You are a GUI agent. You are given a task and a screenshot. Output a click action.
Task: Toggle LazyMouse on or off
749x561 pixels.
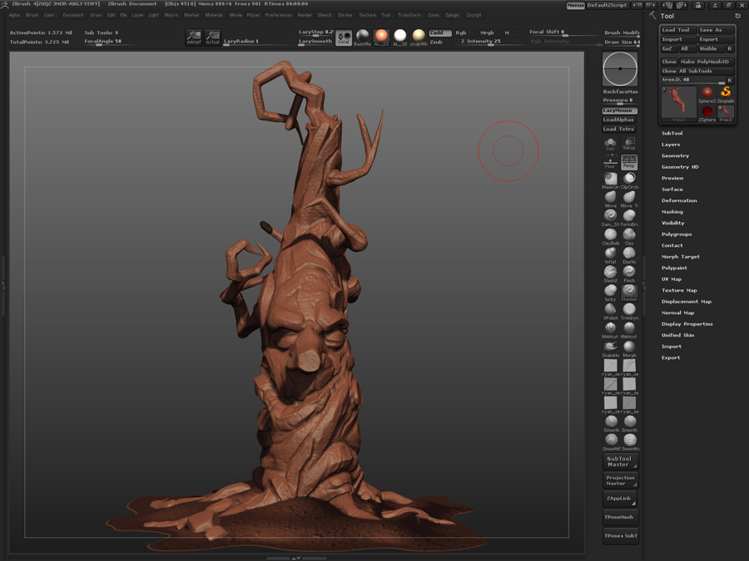point(619,111)
